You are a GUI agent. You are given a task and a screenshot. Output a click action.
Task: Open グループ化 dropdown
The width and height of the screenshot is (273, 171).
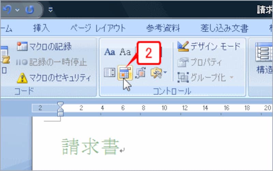point(205,77)
